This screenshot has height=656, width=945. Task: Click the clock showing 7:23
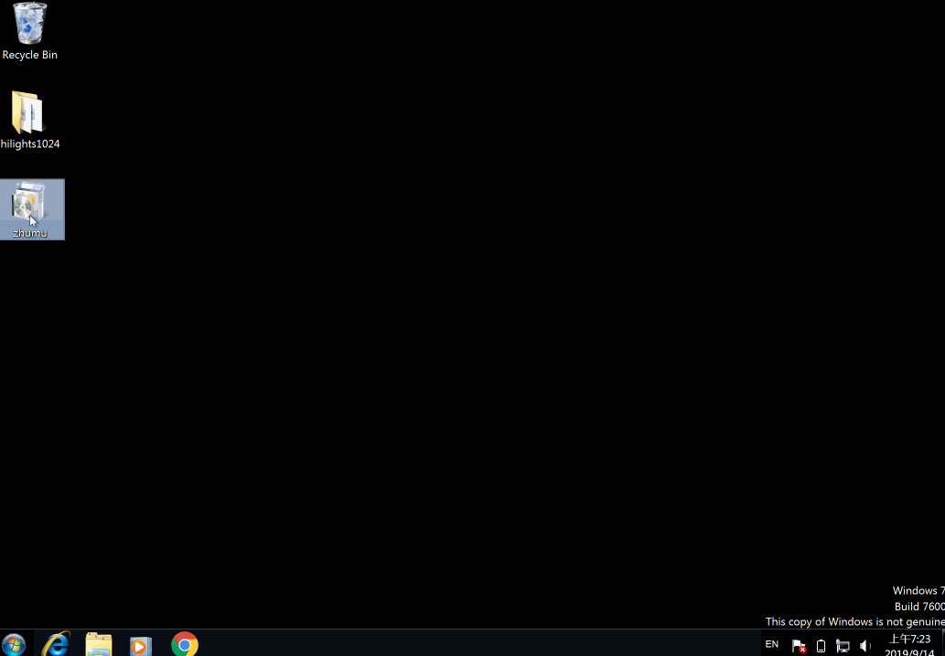(910, 639)
